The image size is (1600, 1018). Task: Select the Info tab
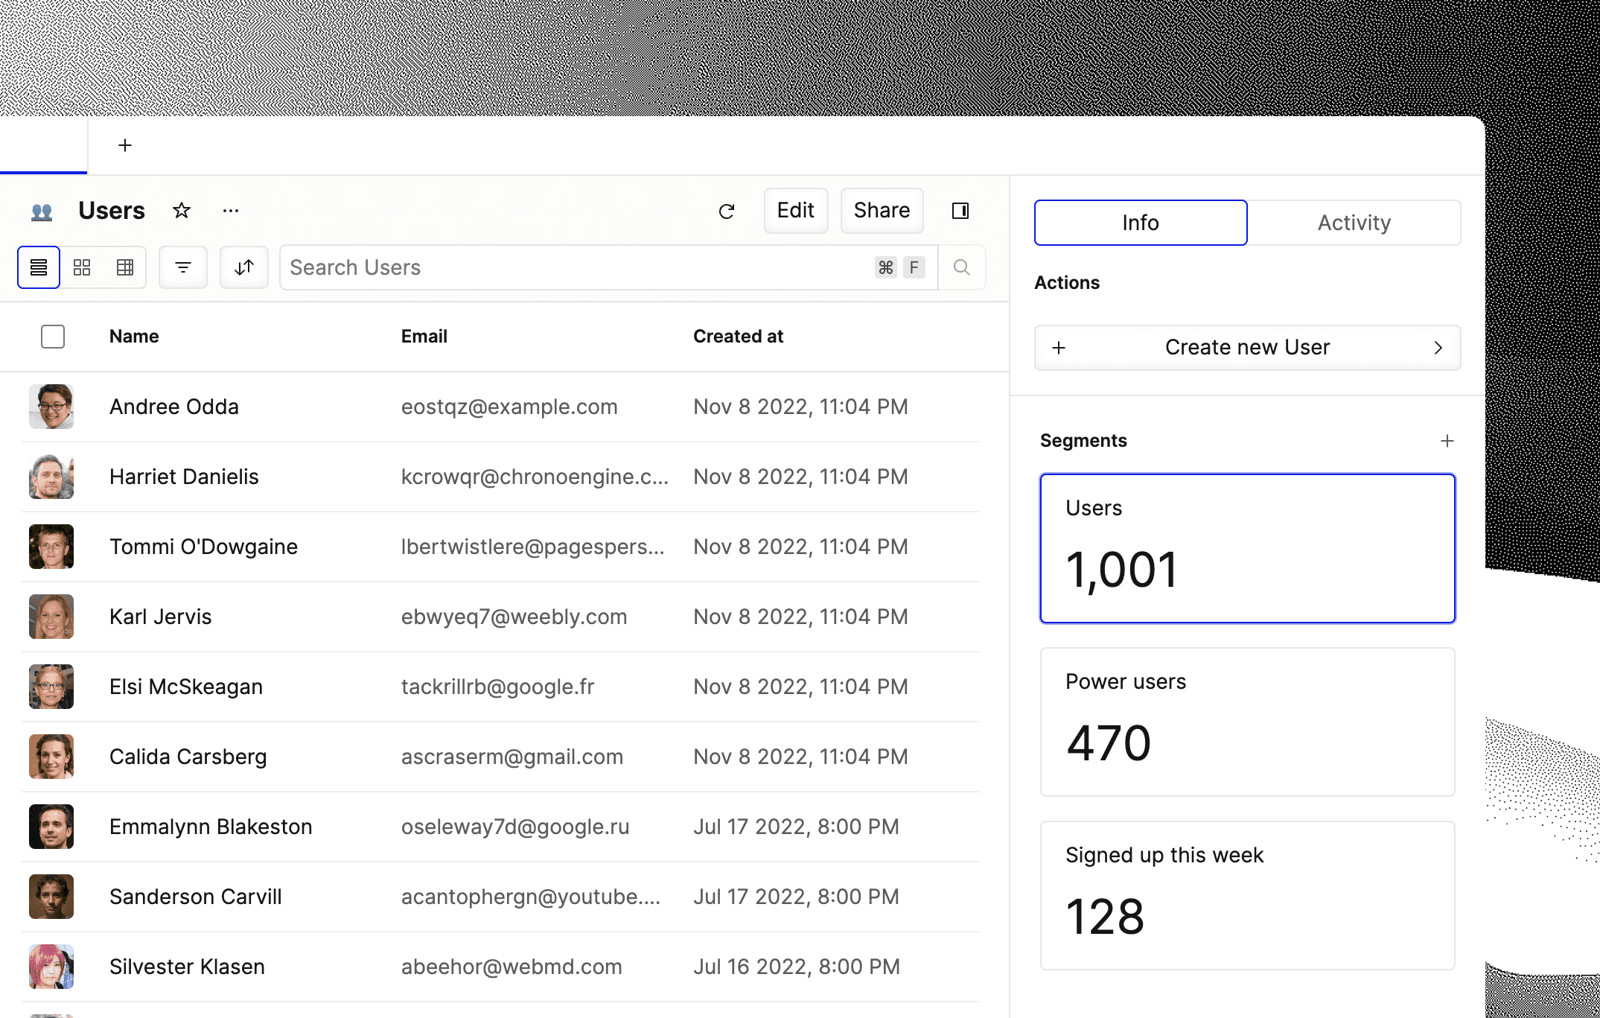pos(1140,223)
